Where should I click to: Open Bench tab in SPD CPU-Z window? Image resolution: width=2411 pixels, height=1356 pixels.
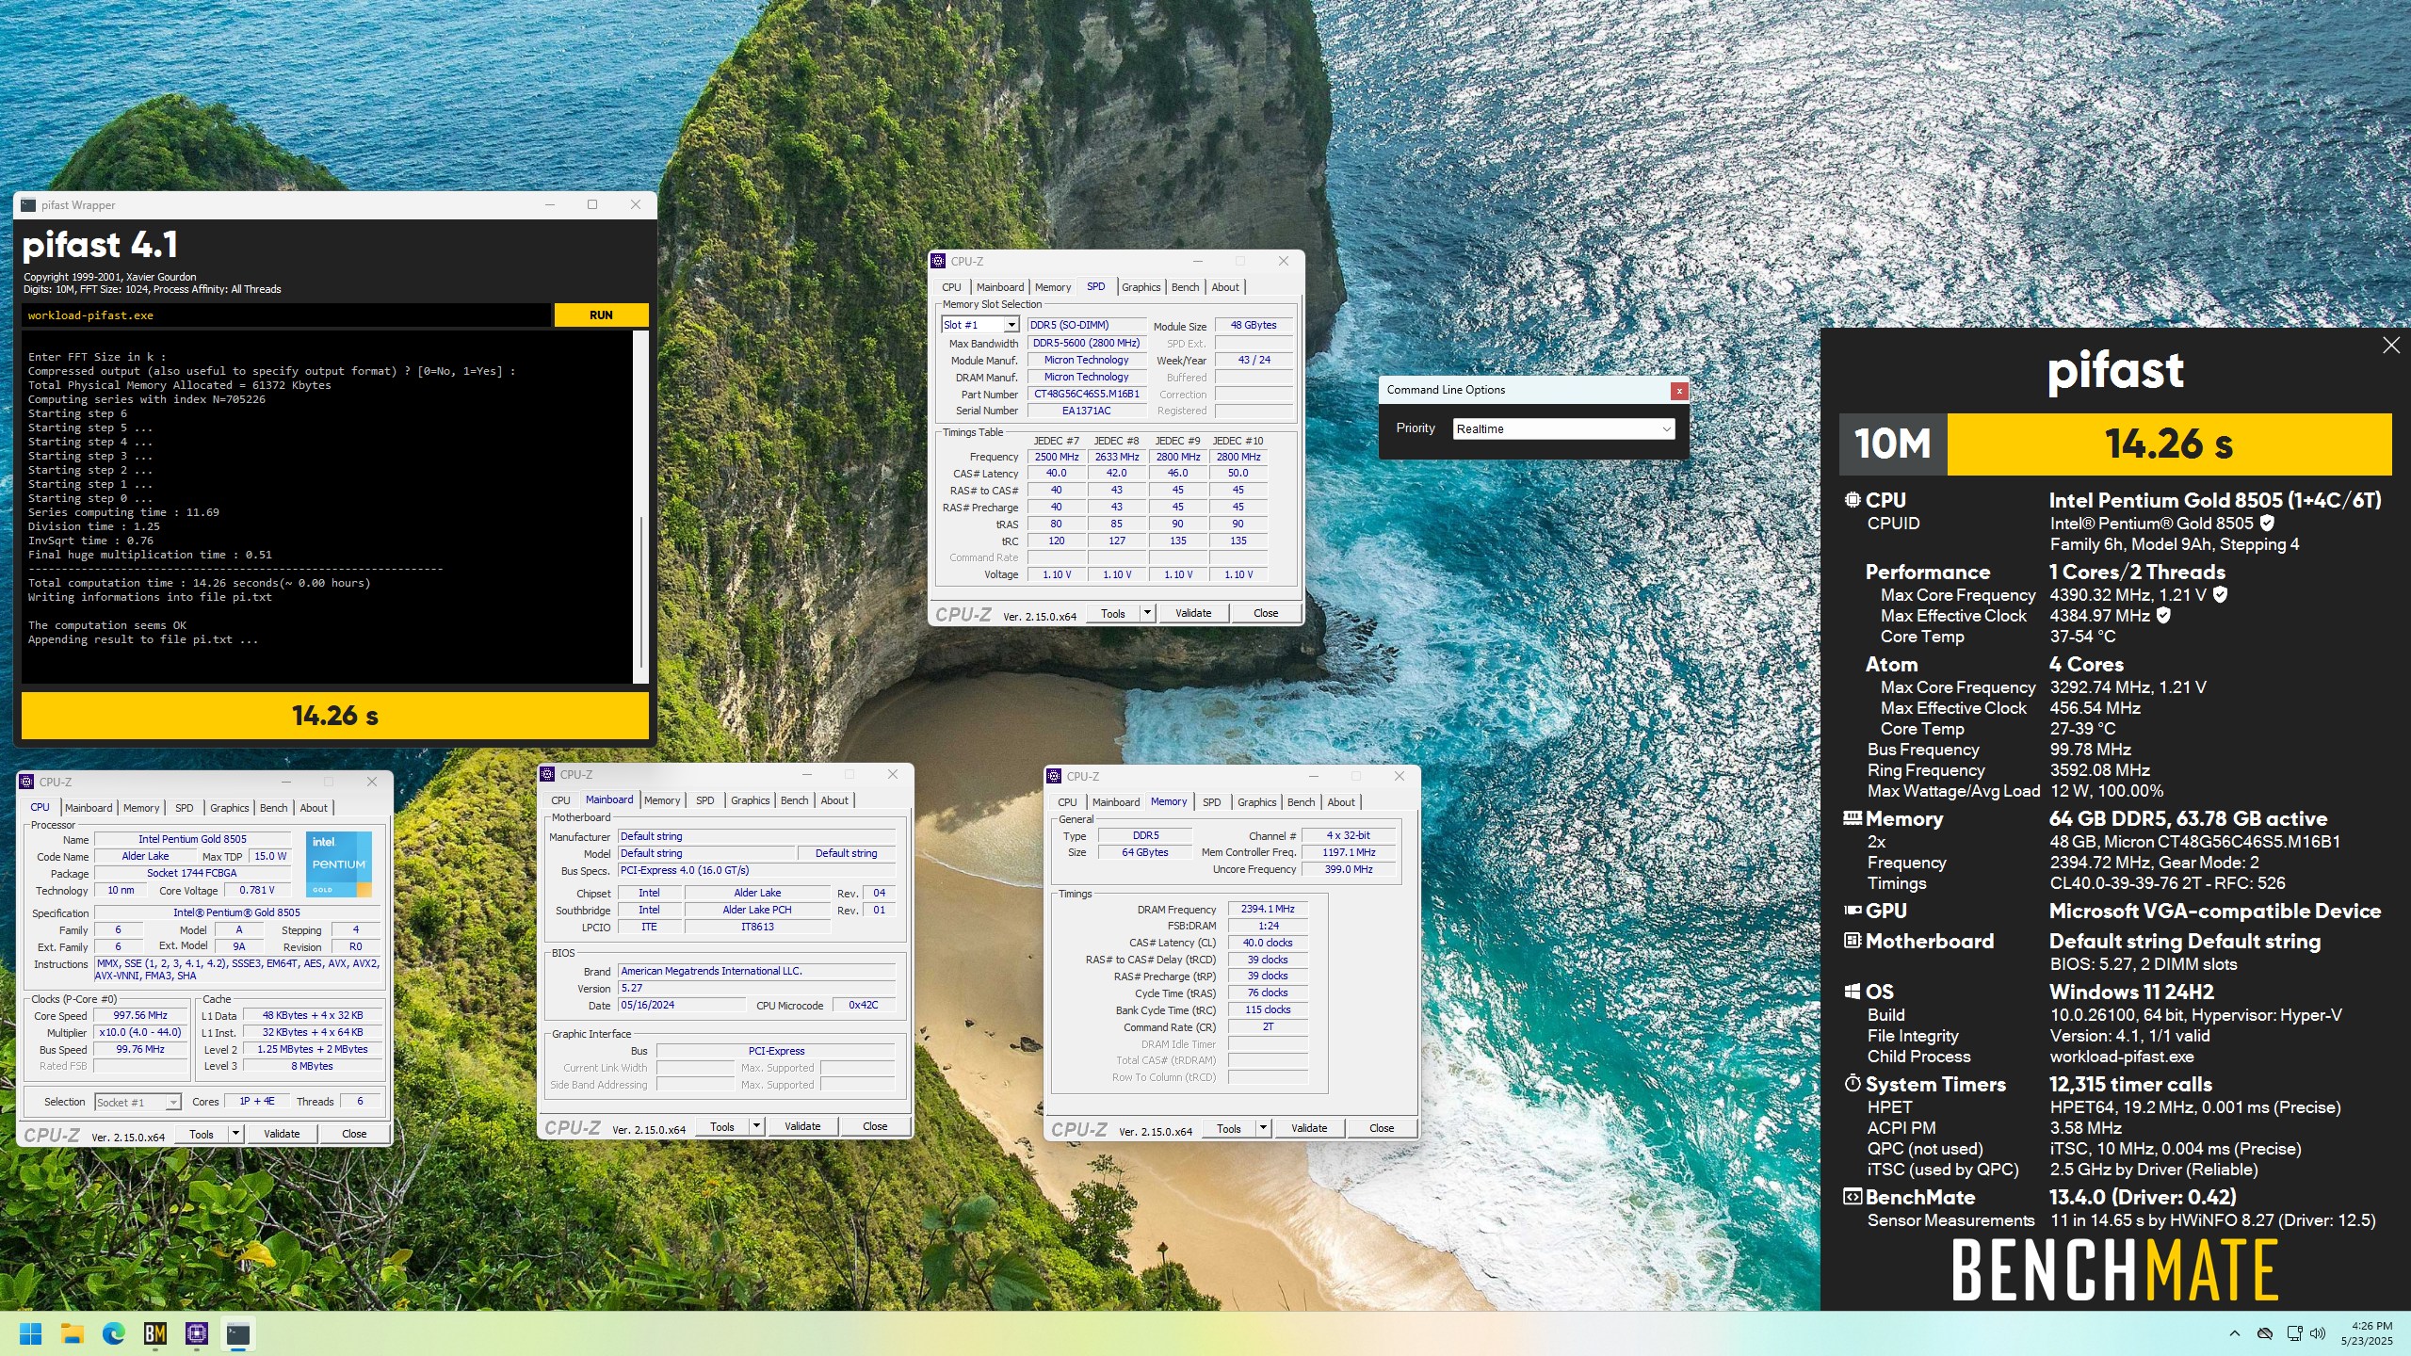tap(1185, 287)
